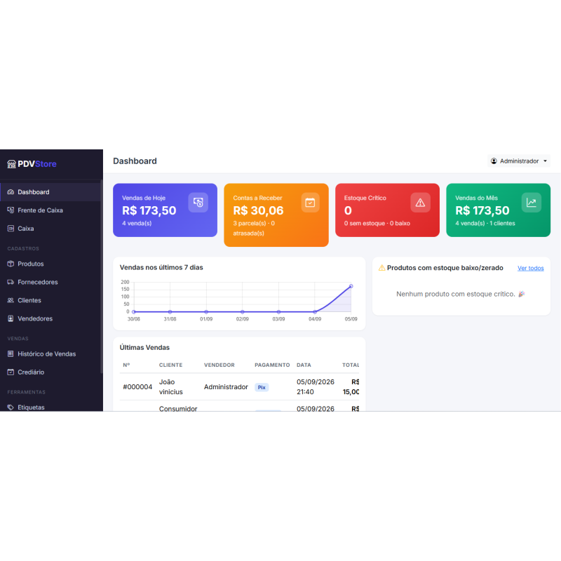The width and height of the screenshot is (561, 561).
Task: Click the Crediário calendar icon
Action: point(11,372)
